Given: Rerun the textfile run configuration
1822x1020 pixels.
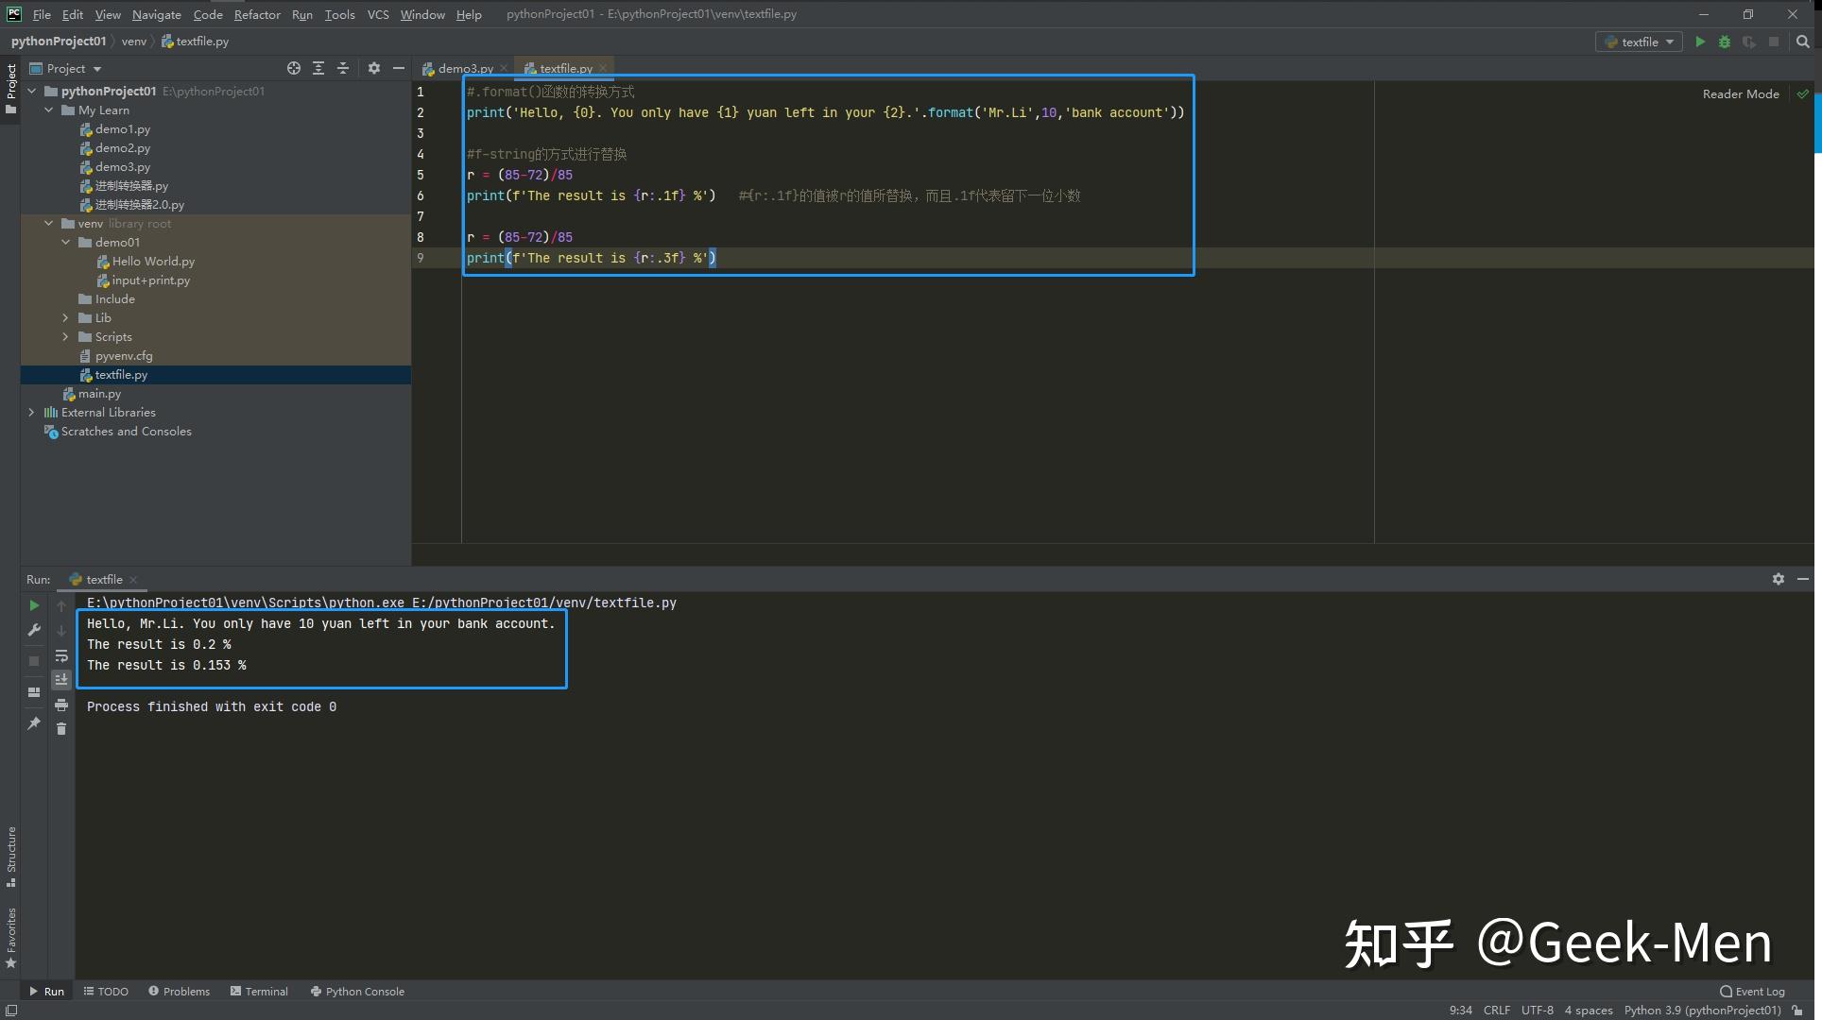Looking at the screenshot, I should (34, 605).
